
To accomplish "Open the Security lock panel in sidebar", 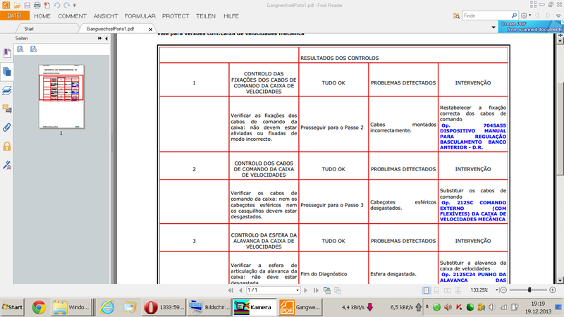I will click(x=7, y=146).
